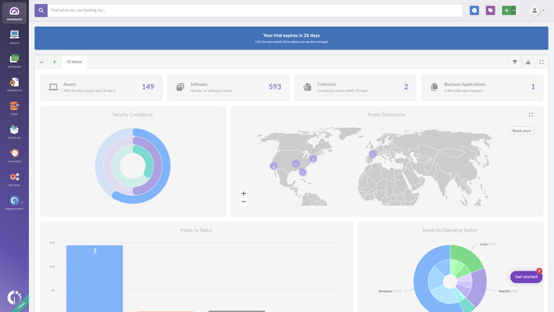Expand the Assets Geolocation map to fullscreen

click(x=531, y=115)
